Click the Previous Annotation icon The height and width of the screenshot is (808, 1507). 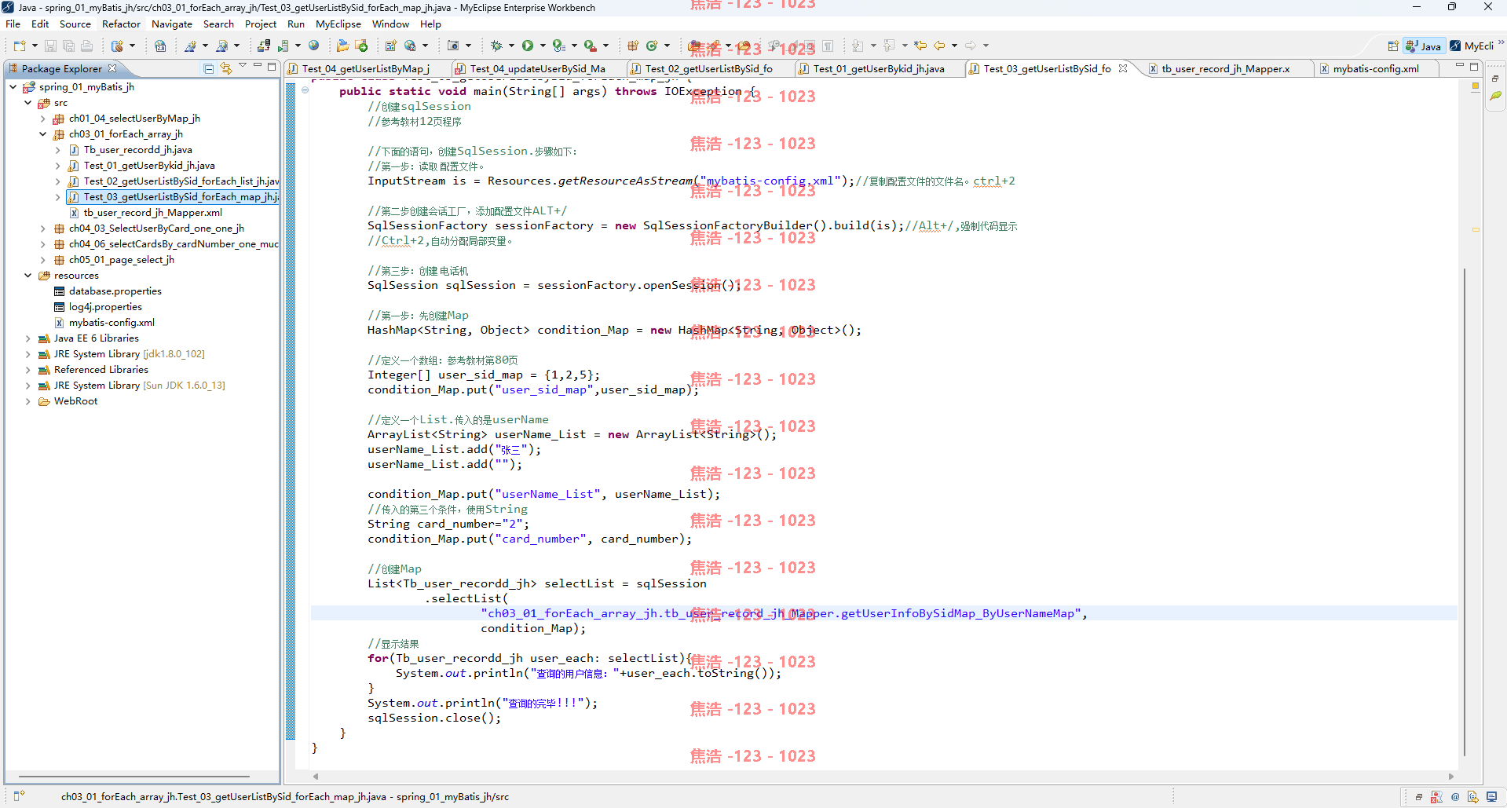coord(889,46)
